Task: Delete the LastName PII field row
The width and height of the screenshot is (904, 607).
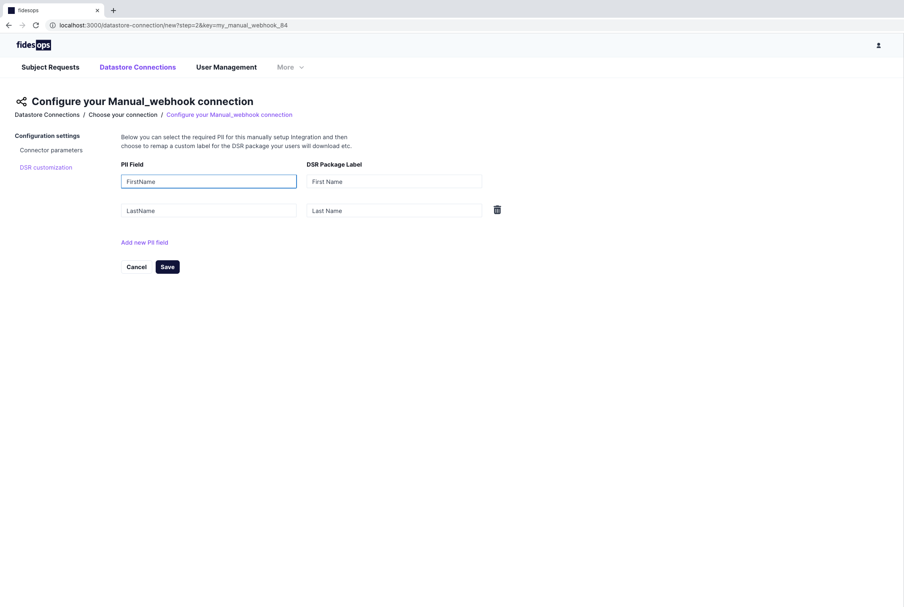Action: coord(497,210)
